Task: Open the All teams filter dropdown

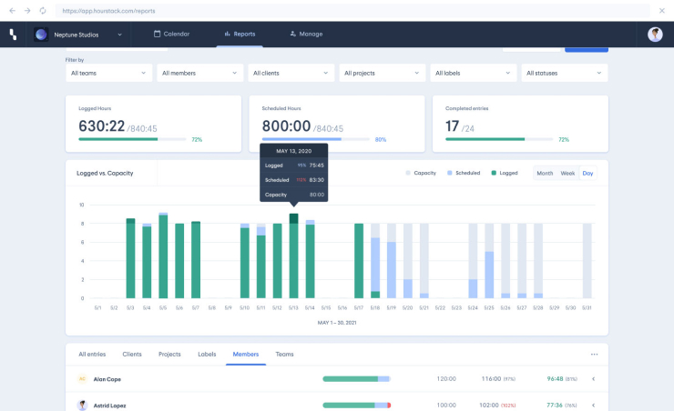Action: click(108, 73)
